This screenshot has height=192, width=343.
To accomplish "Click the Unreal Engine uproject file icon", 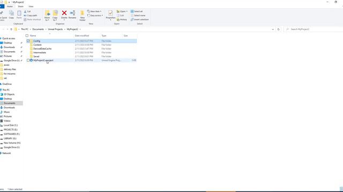I will click(31, 60).
